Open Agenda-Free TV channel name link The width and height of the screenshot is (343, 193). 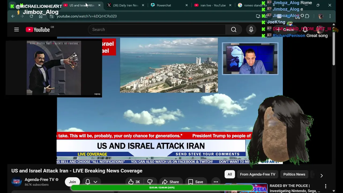pyautogui.click(x=39, y=180)
